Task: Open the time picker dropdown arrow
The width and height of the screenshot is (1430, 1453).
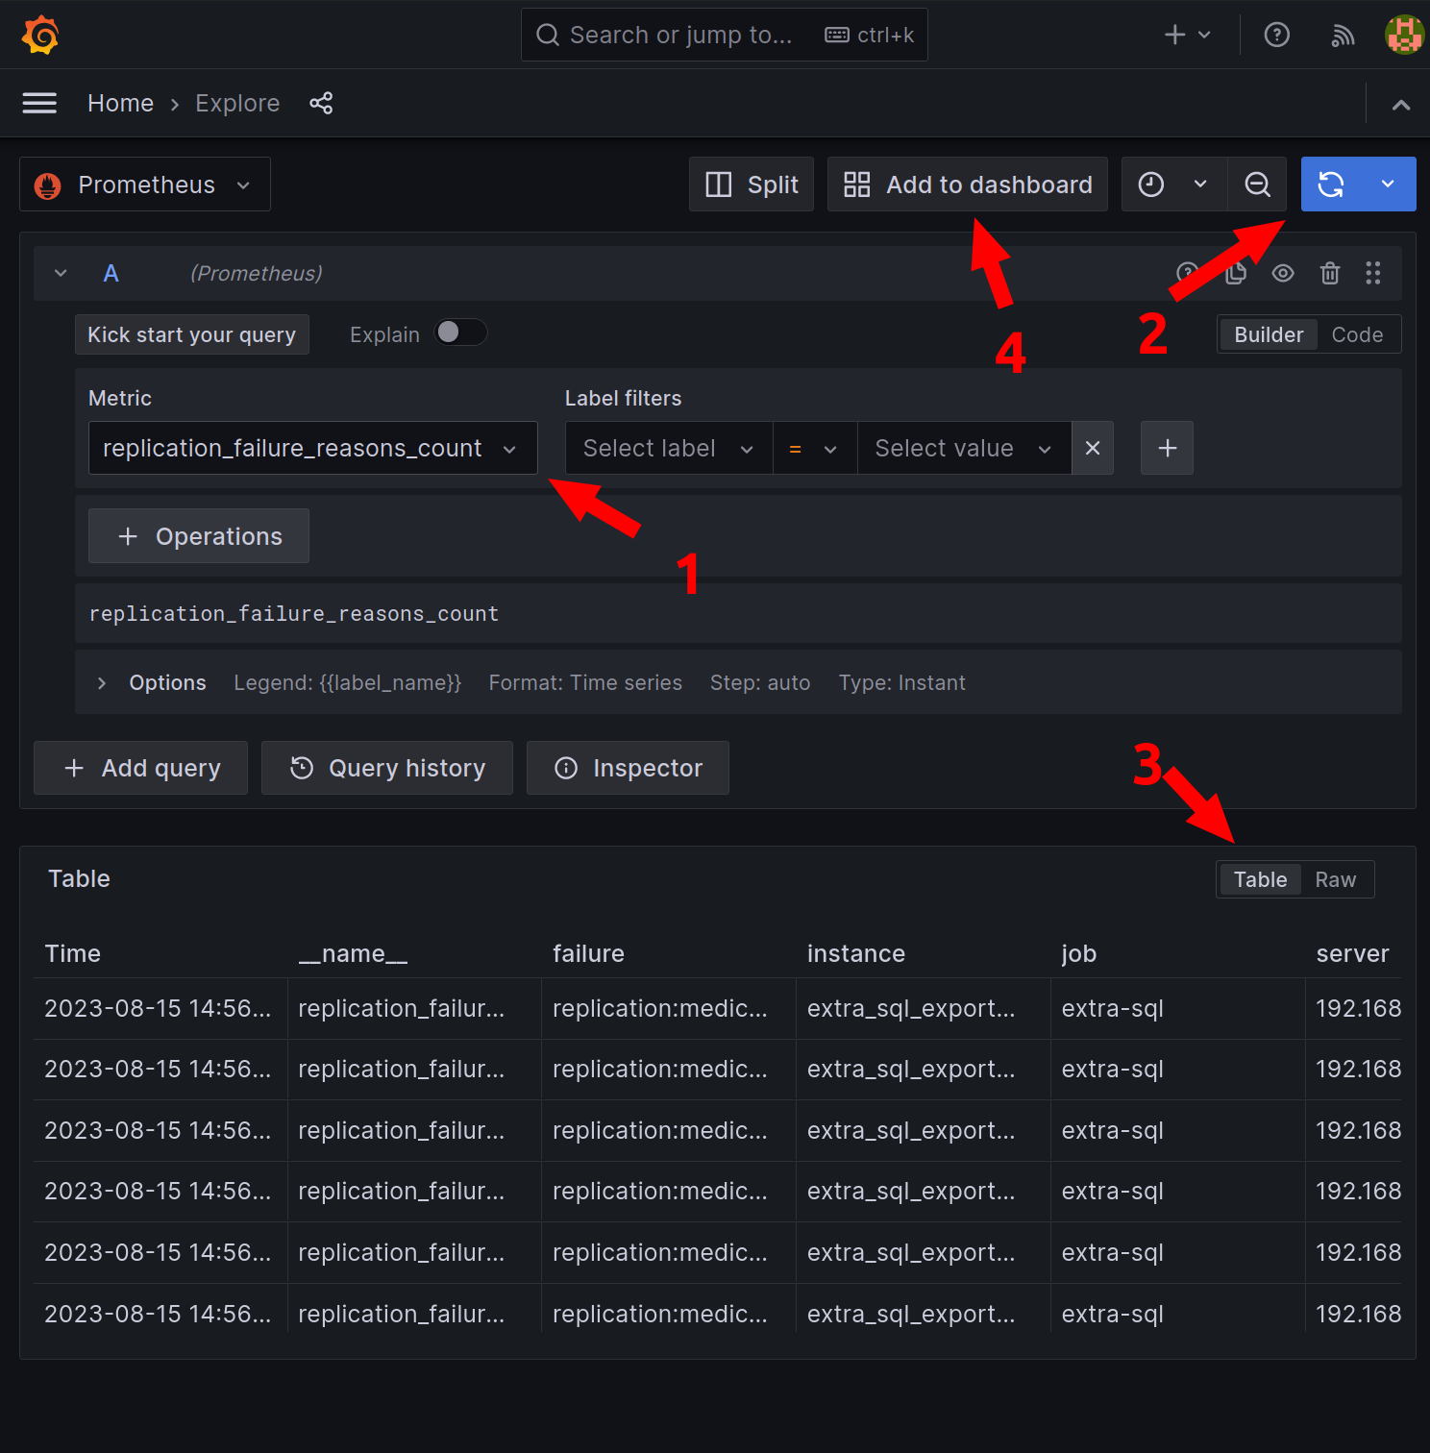Action: click(x=1200, y=185)
